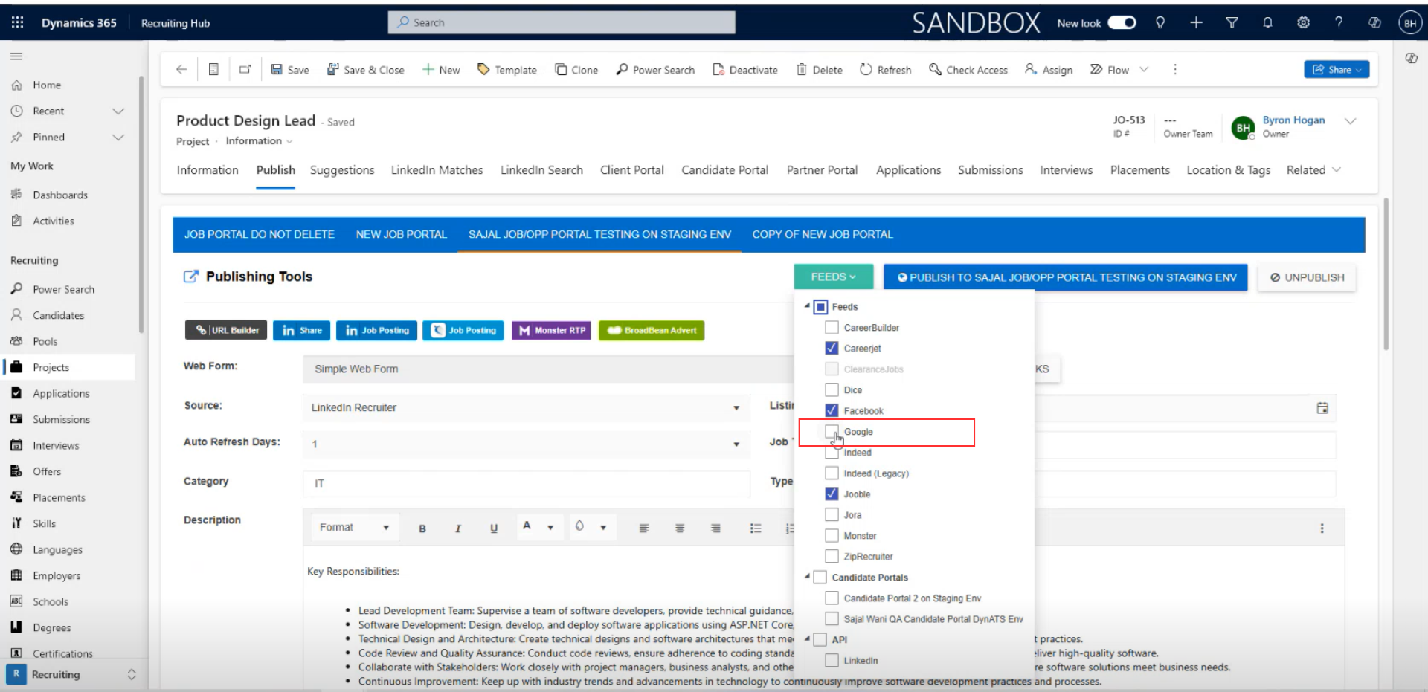Switch to the LinkedIn Matches tab
Viewport: 1428px width, 692px height.
pos(437,170)
